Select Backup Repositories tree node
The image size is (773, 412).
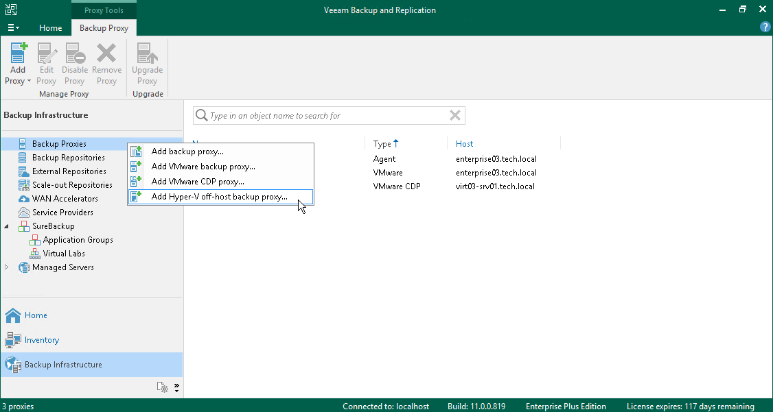pos(68,158)
